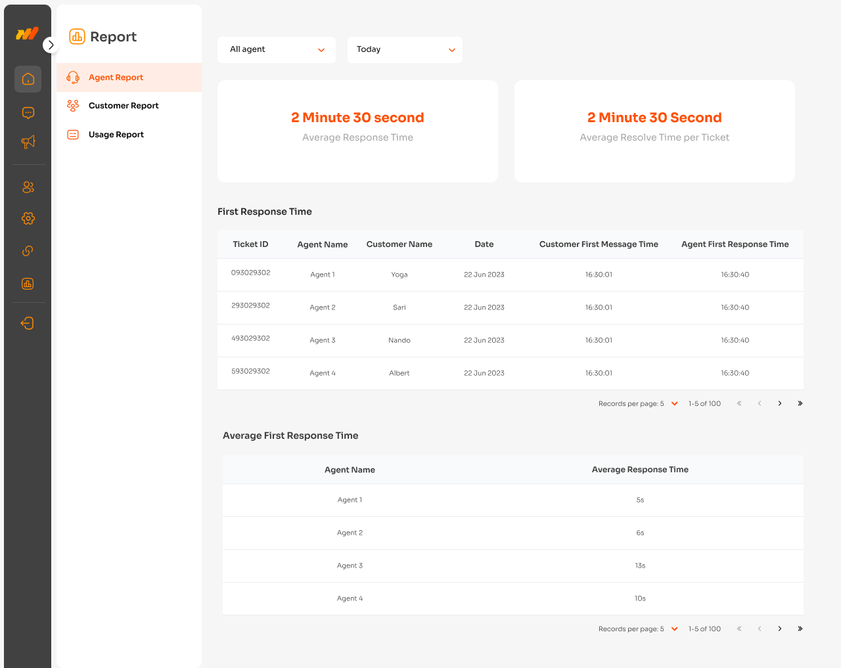Viewport: 841px width, 668px height.
Task: Open the chat messages icon
Action: click(28, 113)
